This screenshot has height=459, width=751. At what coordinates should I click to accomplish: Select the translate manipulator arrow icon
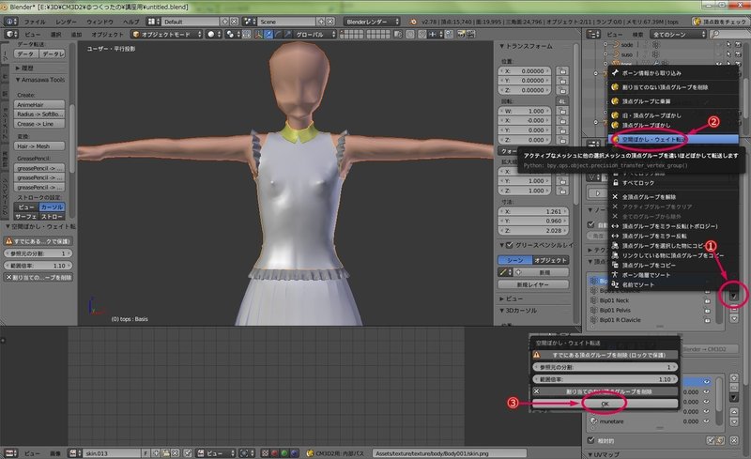(268, 35)
